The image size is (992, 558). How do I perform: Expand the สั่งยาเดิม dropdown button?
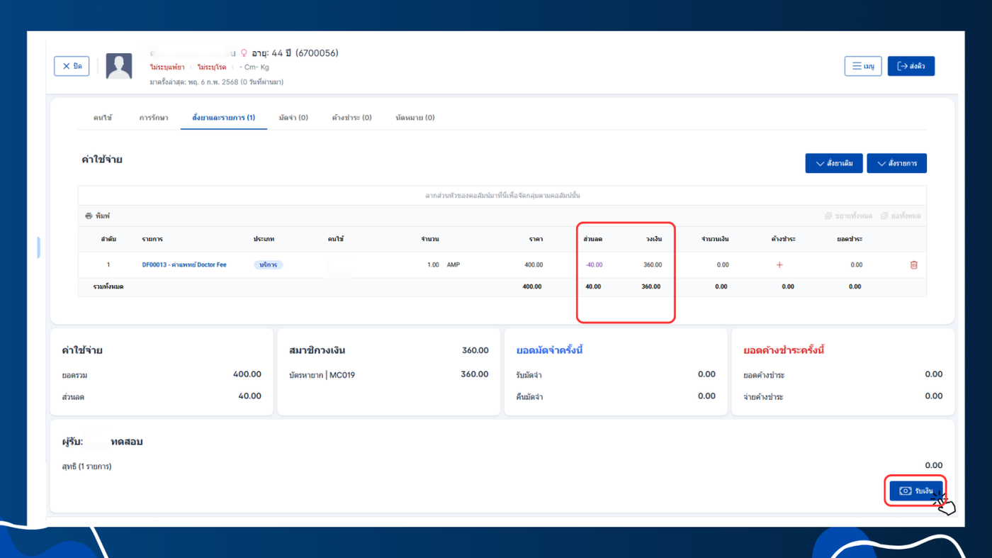[x=834, y=163]
